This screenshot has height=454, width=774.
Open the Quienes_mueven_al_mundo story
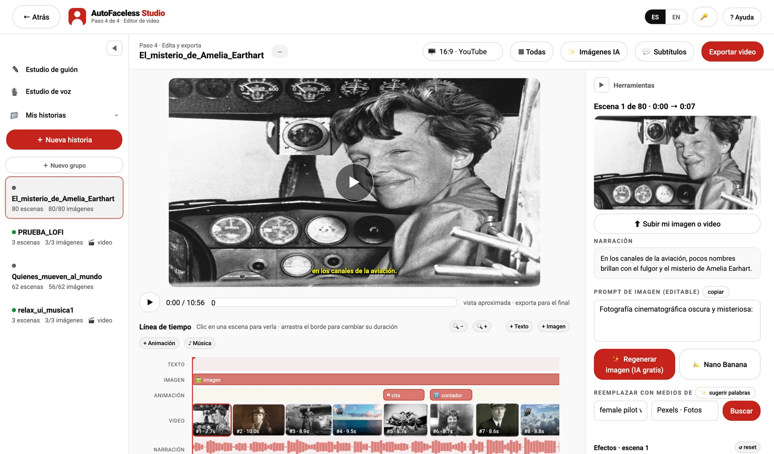click(64, 276)
